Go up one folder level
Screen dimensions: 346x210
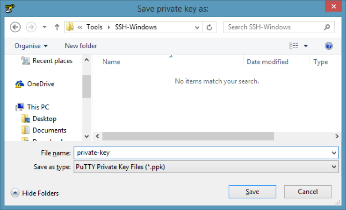click(x=57, y=27)
